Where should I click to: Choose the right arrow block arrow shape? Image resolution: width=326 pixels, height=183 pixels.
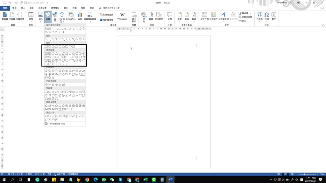click(46, 71)
